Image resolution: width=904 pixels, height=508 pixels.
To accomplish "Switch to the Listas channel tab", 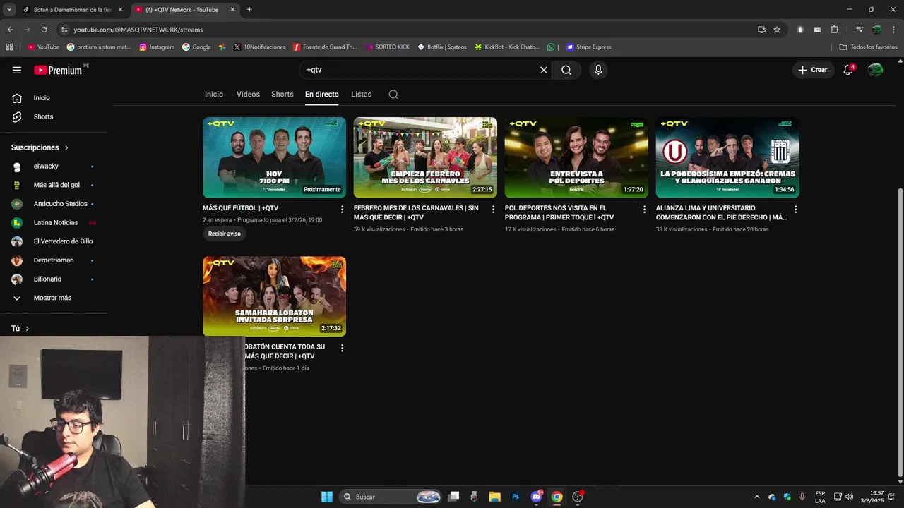I will click(361, 95).
